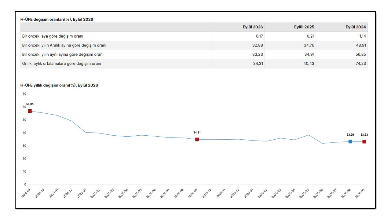Click the red data marker labeled 34,91

pyautogui.click(x=197, y=139)
